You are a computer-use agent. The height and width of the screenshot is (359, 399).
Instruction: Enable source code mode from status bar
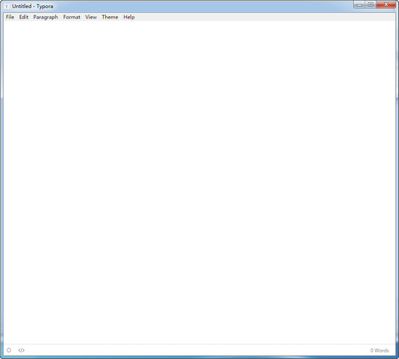[x=21, y=350]
